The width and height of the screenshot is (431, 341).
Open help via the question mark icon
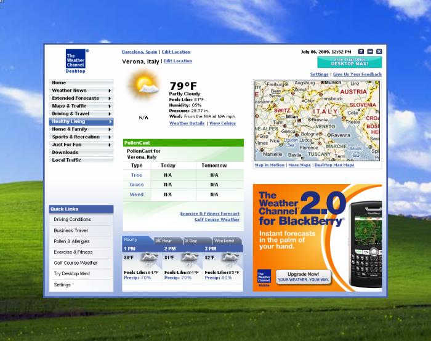coord(361,52)
